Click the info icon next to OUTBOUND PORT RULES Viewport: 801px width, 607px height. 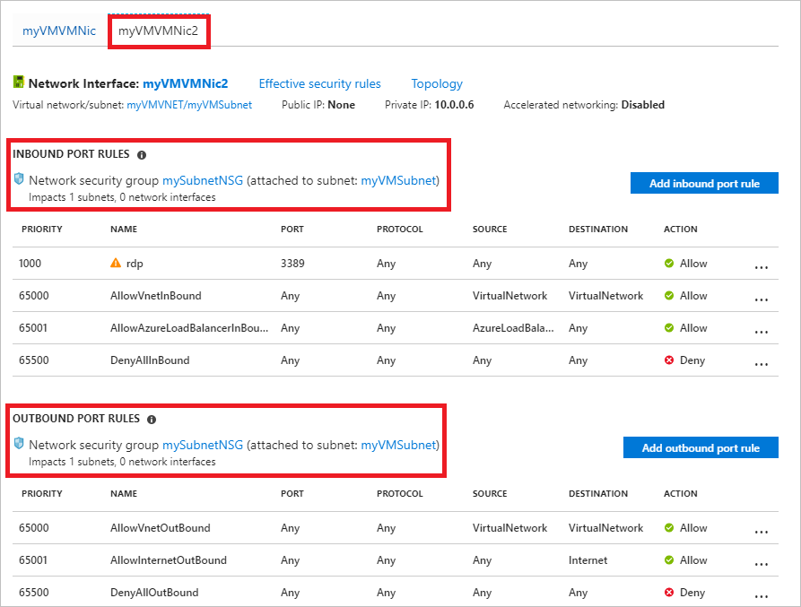151,419
